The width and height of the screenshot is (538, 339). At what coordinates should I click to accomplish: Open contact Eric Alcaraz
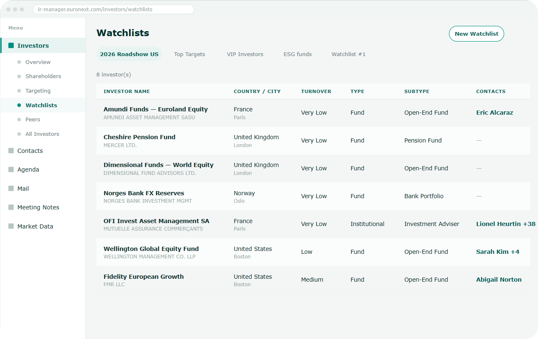494,113
